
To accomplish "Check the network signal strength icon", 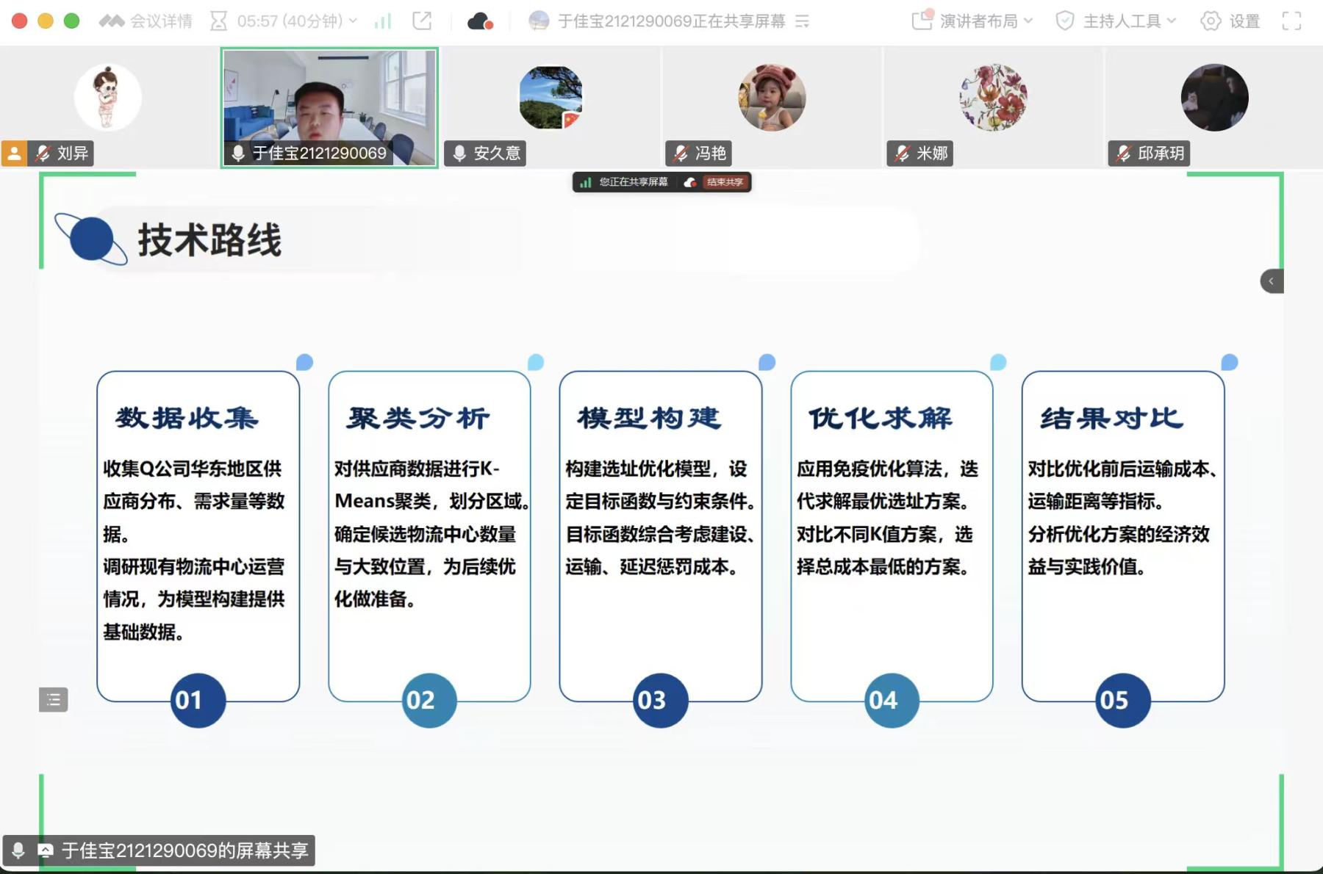I will [x=382, y=21].
